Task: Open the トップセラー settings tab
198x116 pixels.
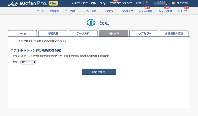Action: tap(144, 33)
